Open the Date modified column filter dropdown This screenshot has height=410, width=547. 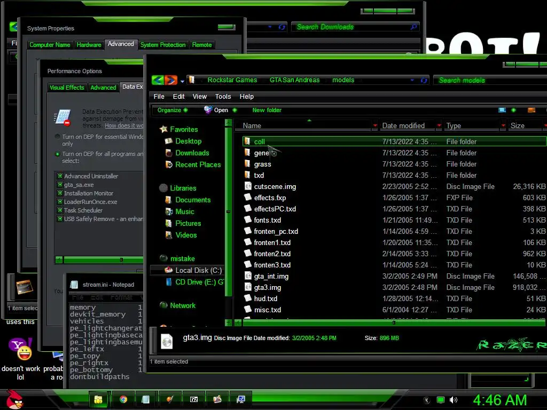coord(439,125)
